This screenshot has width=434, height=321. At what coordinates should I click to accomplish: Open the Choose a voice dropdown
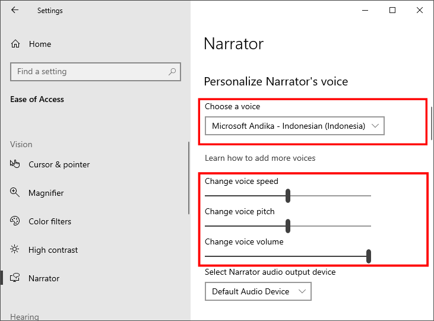pos(294,126)
